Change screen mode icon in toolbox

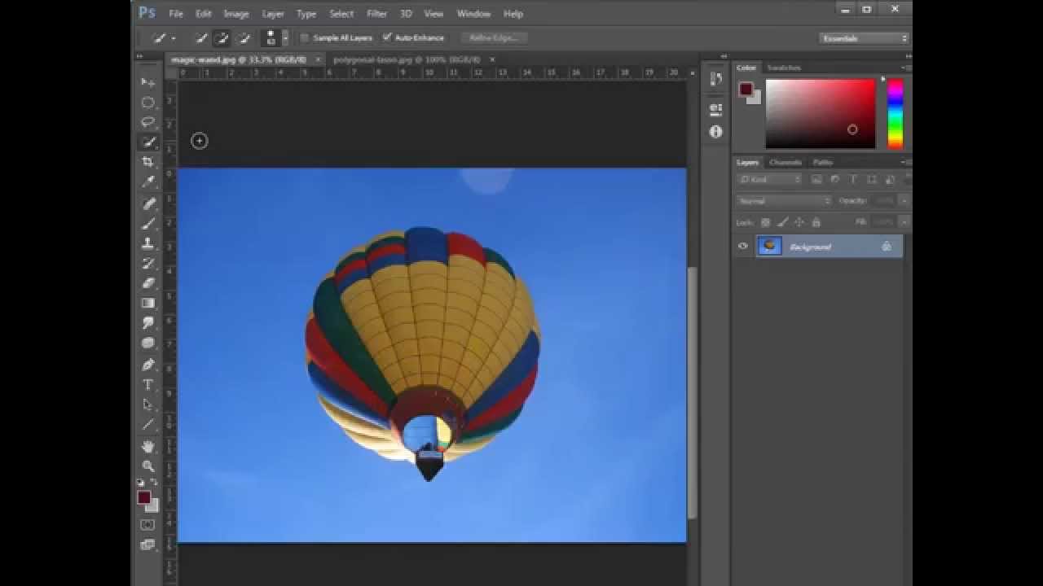147,544
